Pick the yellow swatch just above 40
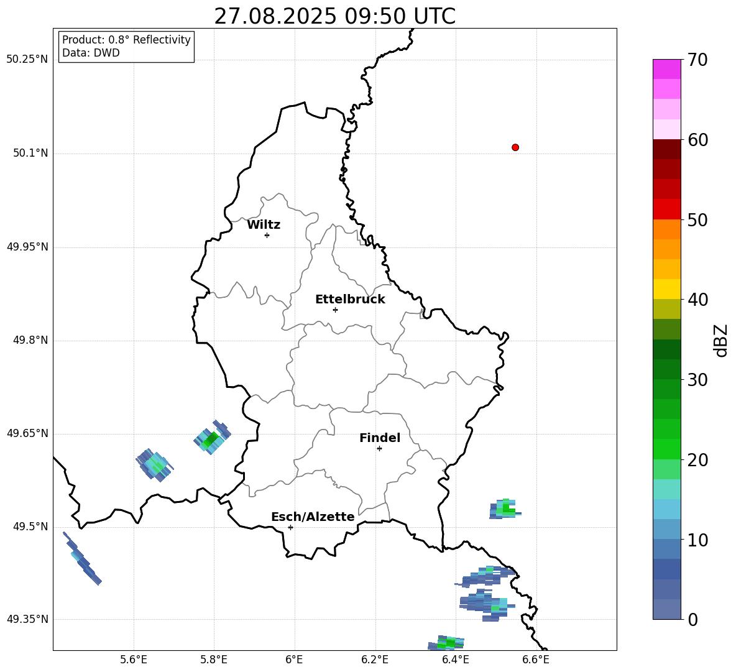Image resolution: width=736 pixels, height=672 pixels. point(666,290)
